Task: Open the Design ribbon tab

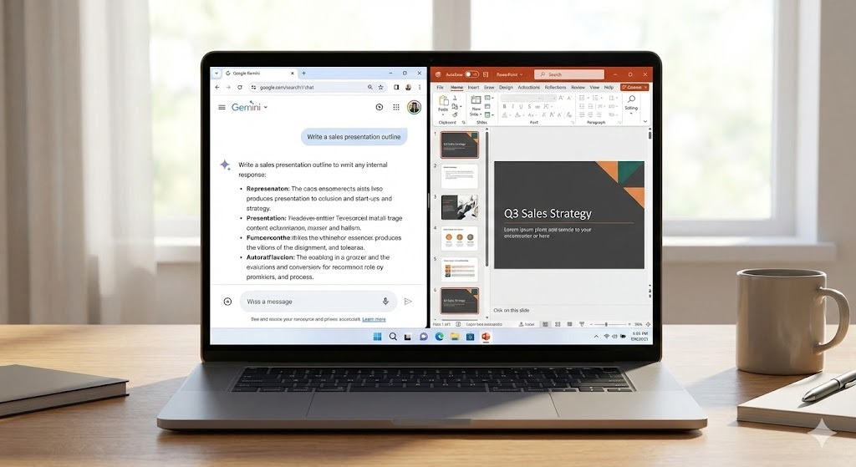Action: [x=506, y=87]
